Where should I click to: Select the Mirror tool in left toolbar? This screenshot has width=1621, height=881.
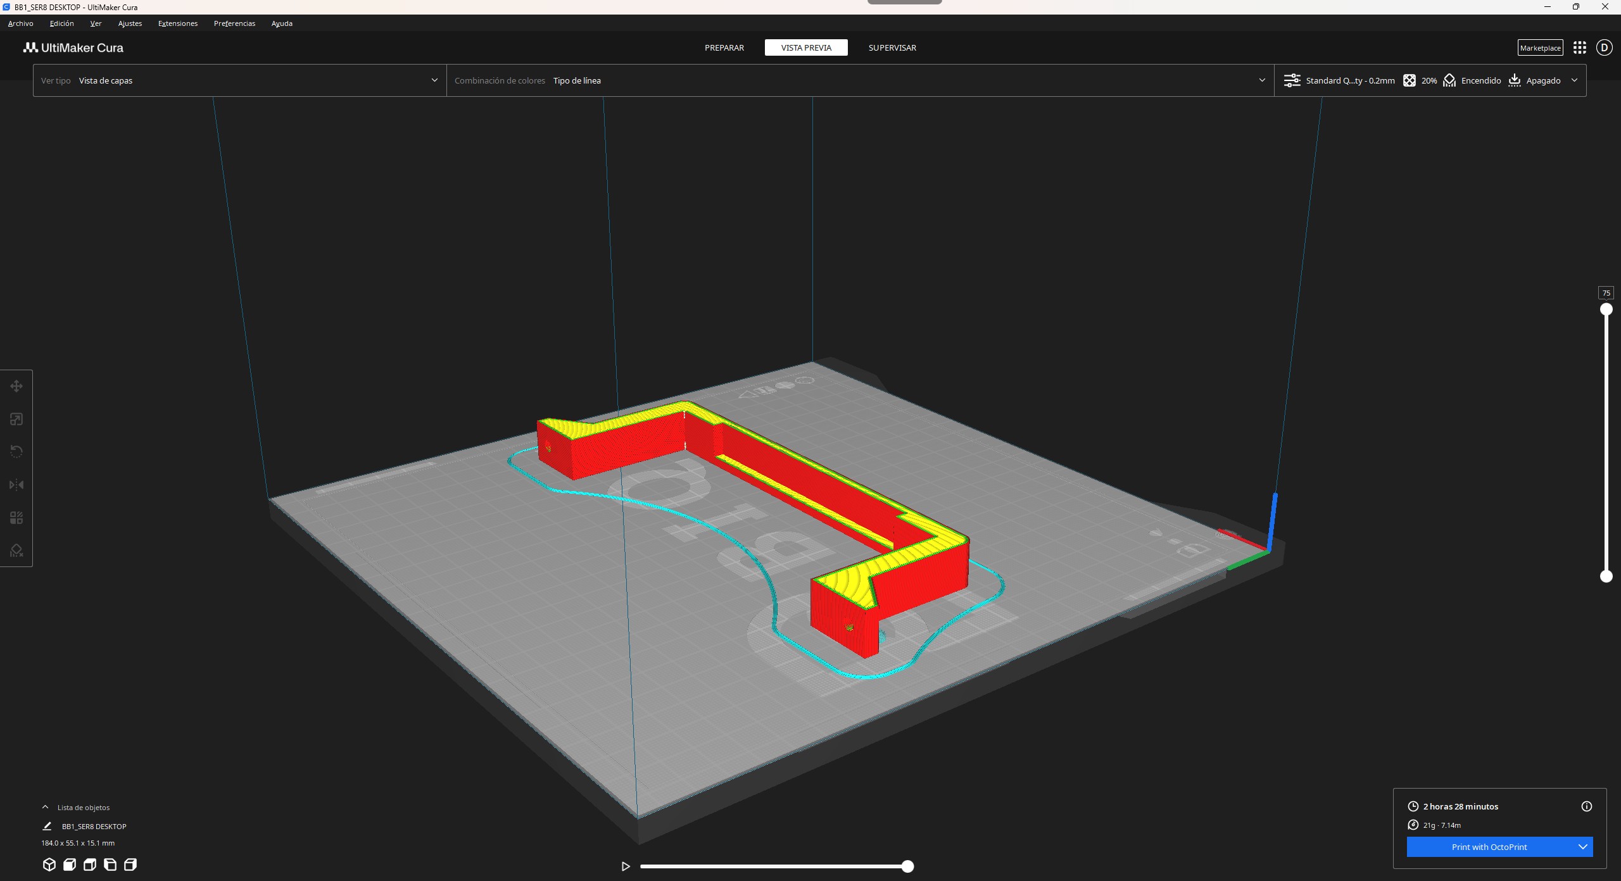tap(16, 485)
